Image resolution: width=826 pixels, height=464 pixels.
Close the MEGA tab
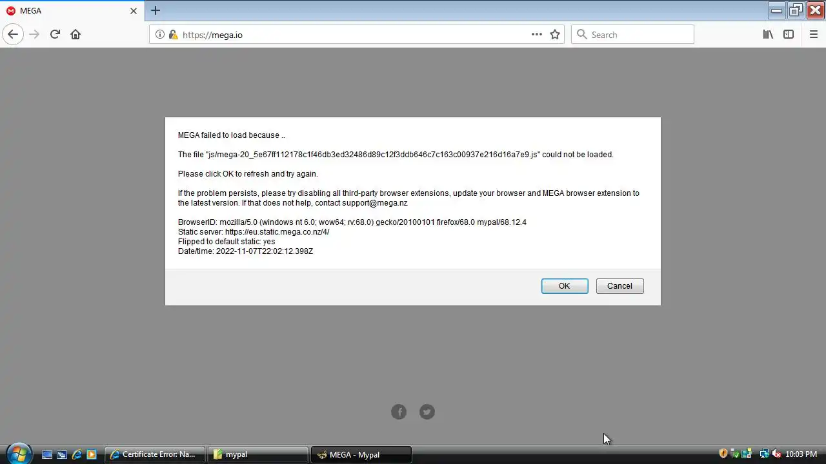click(134, 11)
